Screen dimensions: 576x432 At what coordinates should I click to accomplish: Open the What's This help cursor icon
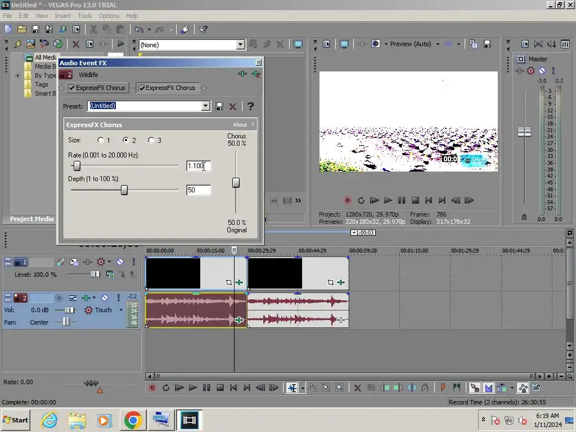click(x=203, y=29)
